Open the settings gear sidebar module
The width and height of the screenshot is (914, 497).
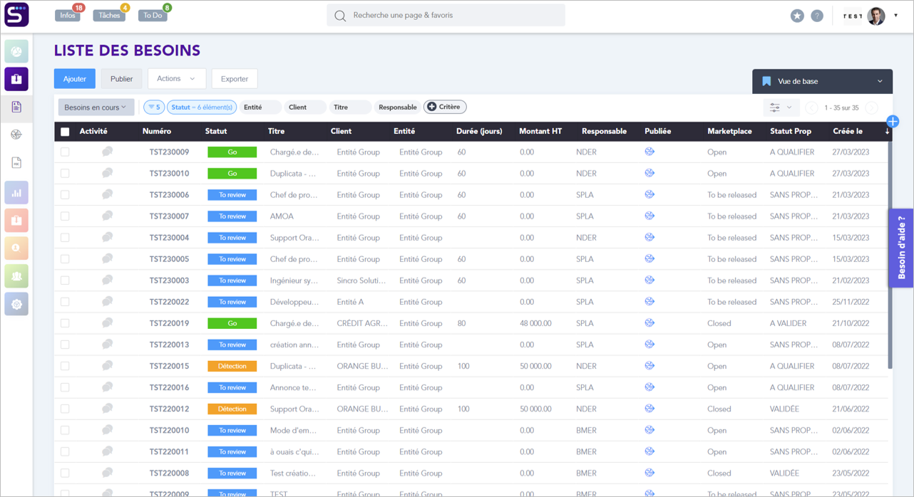(x=16, y=304)
